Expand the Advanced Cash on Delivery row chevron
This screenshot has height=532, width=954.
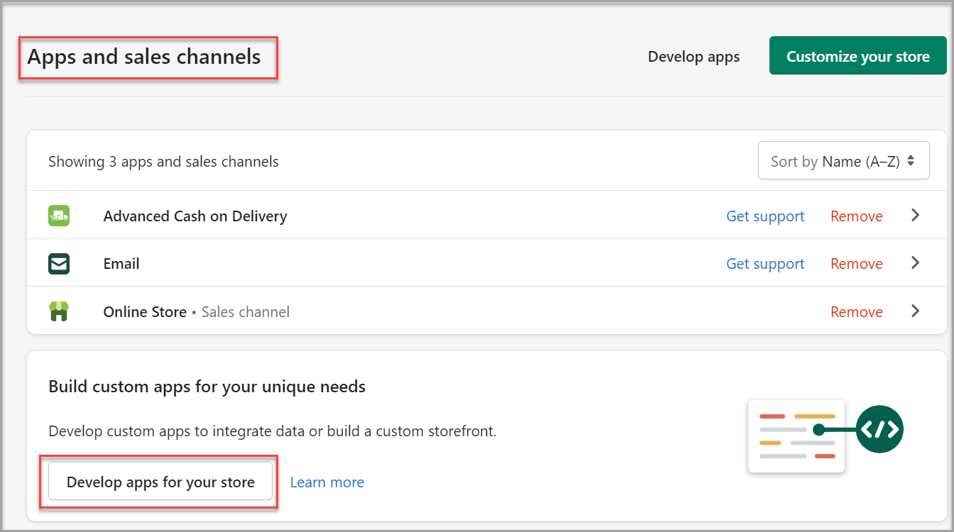tap(915, 216)
